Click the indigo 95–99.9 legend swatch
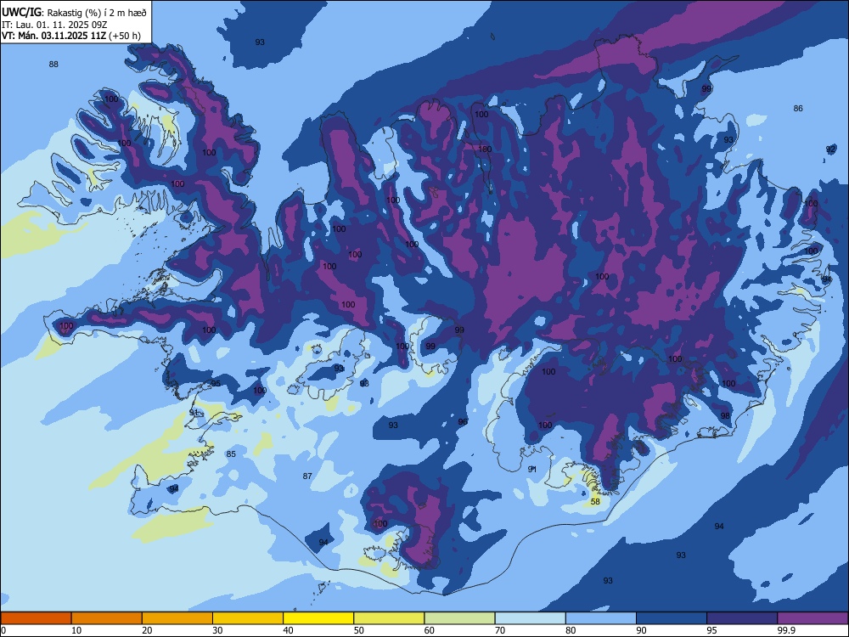 742,618
